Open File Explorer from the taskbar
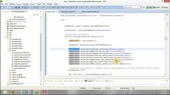This screenshot has width=170, height=95. click(x=5, y=92)
